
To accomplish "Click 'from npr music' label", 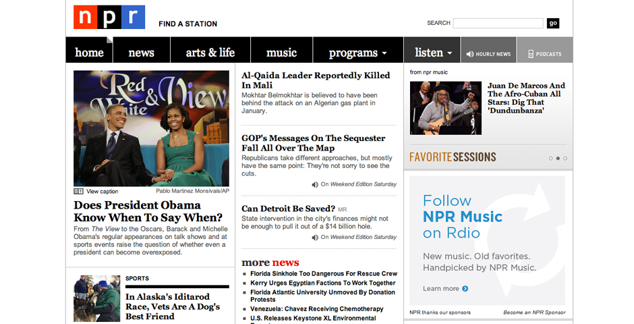I will 428,72.
